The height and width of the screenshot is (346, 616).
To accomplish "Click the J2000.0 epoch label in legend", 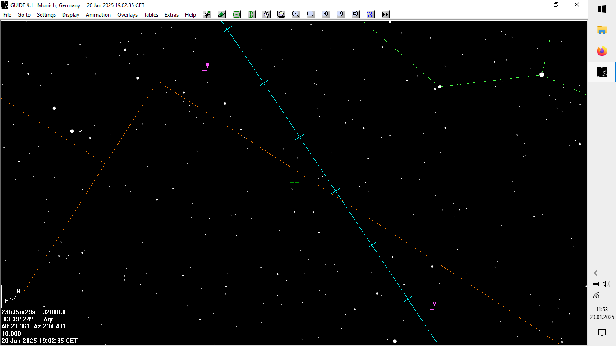I will (x=54, y=312).
